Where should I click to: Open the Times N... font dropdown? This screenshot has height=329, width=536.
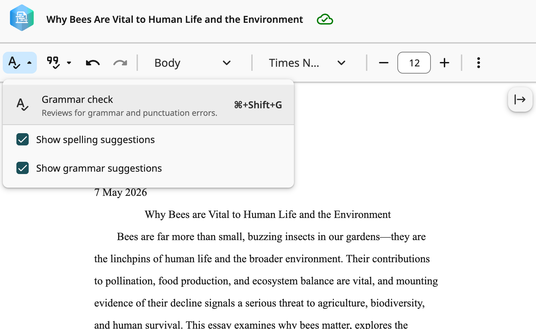coord(307,63)
